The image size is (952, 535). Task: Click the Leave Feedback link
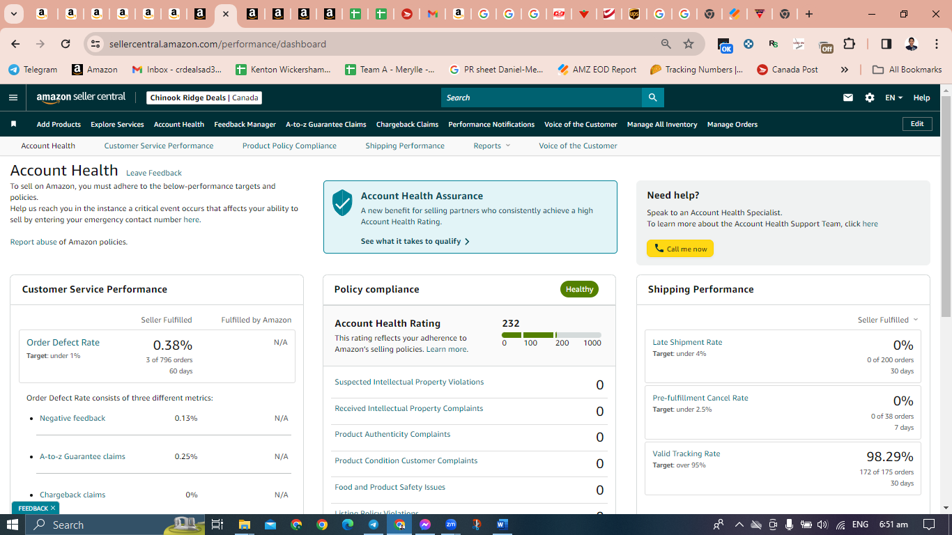coord(154,173)
